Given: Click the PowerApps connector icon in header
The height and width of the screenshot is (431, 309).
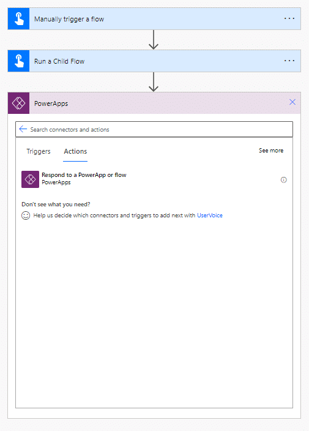Looking at the screenshot, I should pos(19,103).
